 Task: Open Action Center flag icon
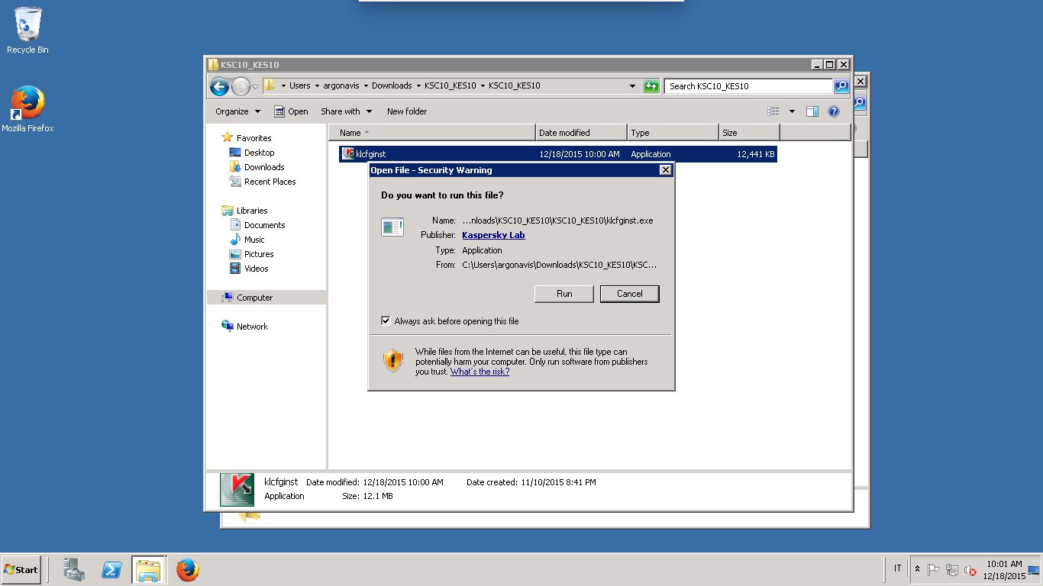point(933,570)
